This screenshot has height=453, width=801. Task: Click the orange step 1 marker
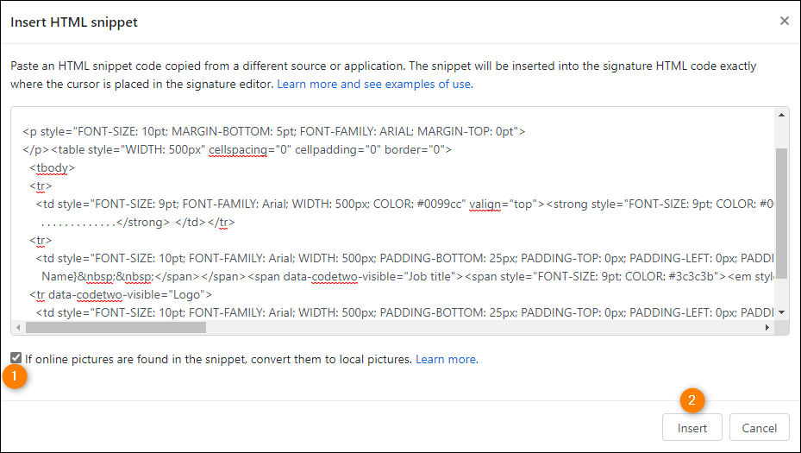tap(15, 376)
